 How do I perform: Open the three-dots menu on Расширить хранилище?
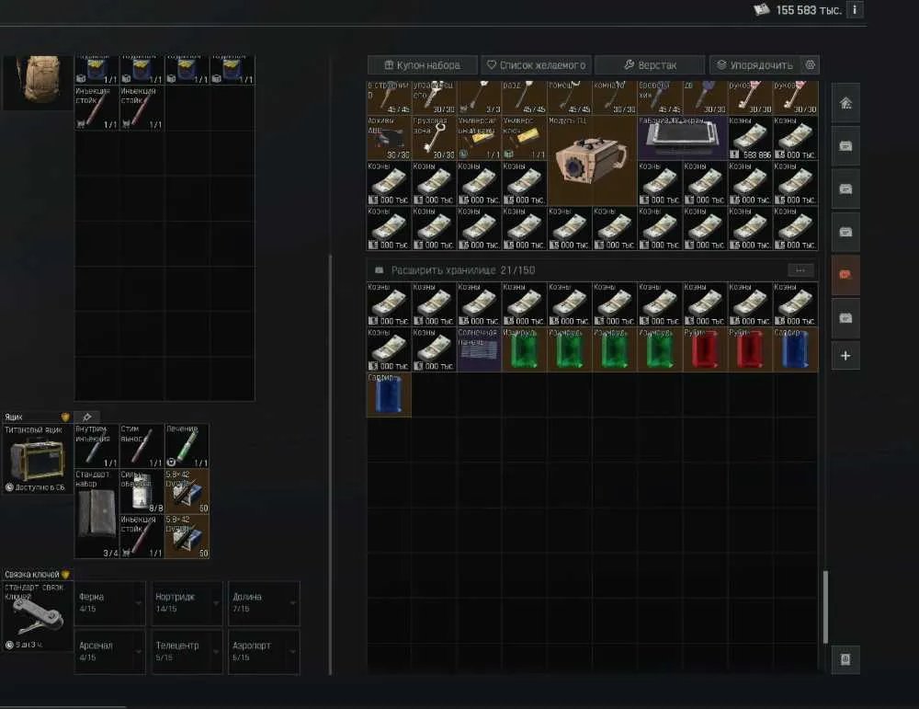[800, 269]
